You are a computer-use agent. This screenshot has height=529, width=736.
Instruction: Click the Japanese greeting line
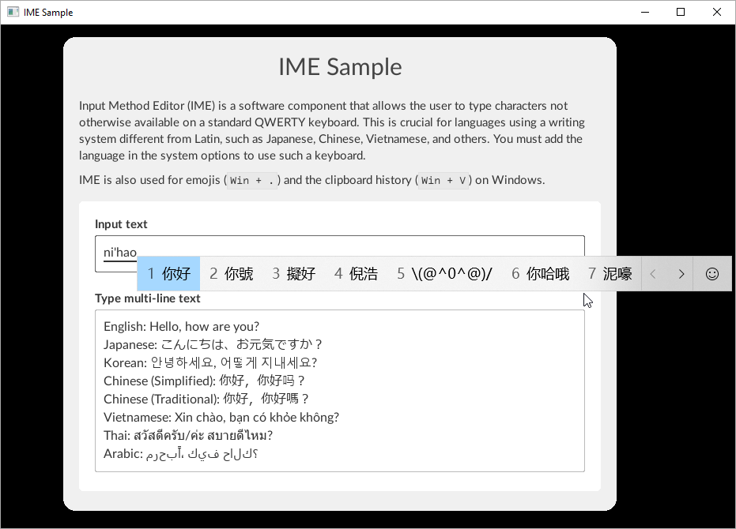(213, 345)
